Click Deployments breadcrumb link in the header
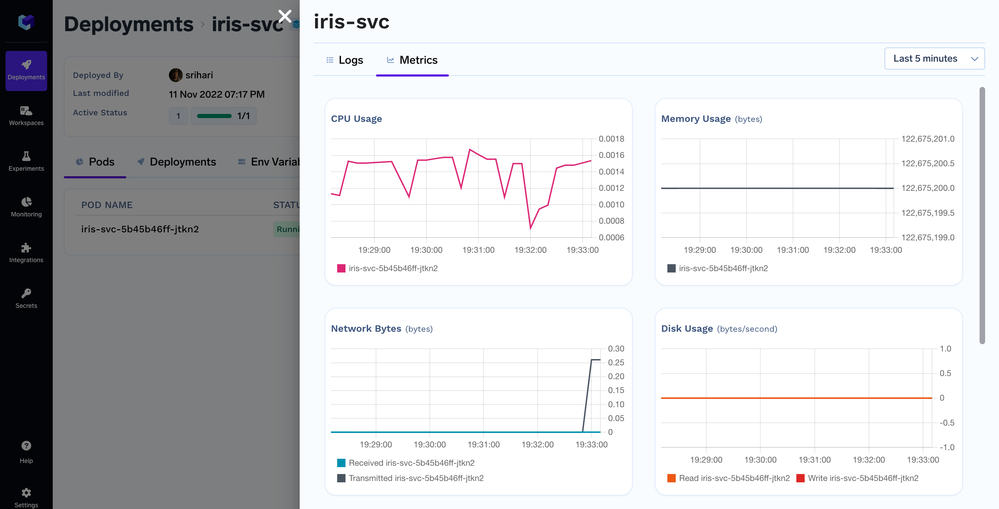This screenshot has height=509, width=999. point(128,24)
